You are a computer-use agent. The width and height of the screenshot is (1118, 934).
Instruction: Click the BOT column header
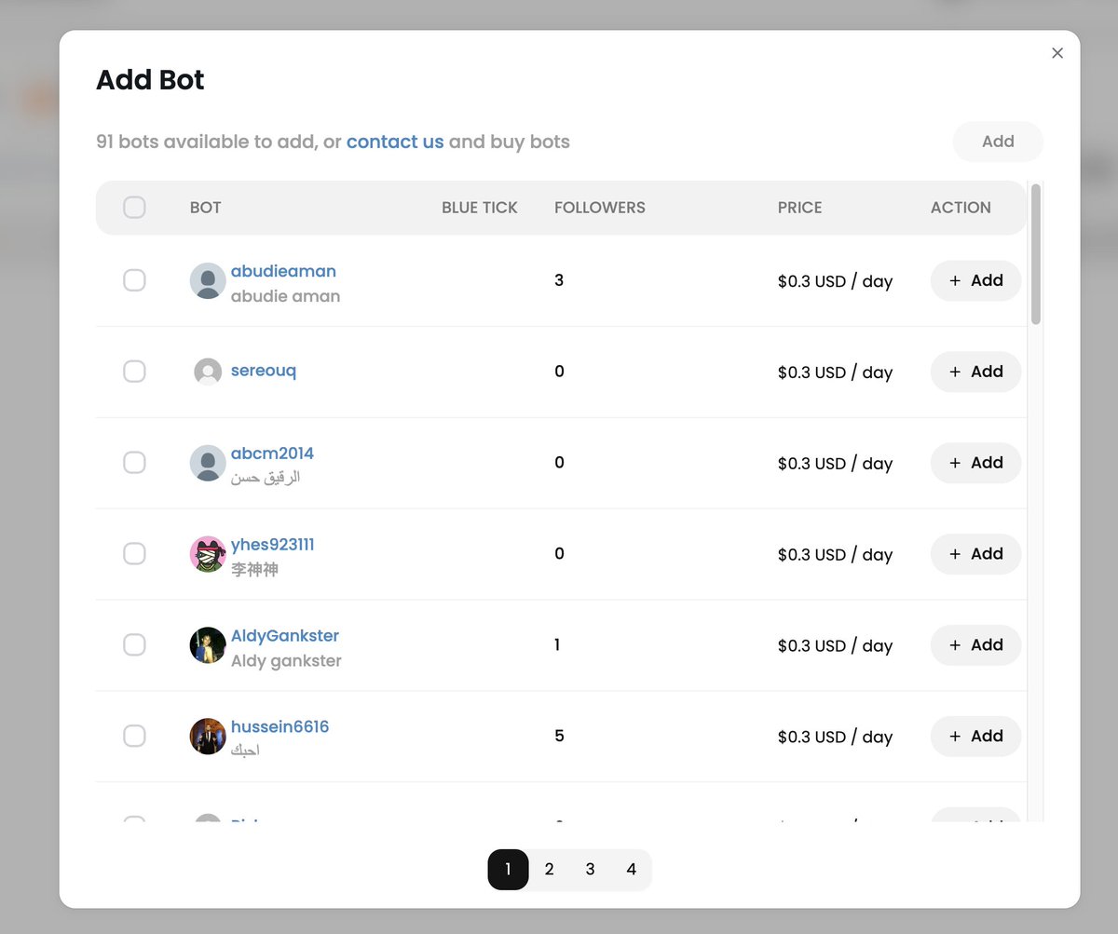tap(205, 208)
